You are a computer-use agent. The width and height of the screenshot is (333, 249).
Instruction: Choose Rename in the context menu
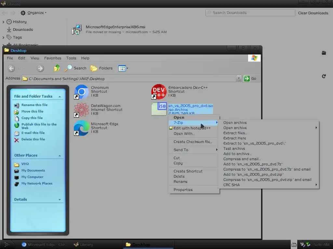[193, 182]
